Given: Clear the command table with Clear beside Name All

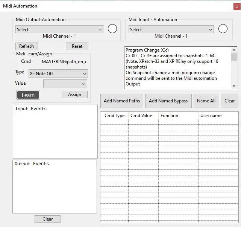Looking at the screenshot, I should (x=229, y=101).
